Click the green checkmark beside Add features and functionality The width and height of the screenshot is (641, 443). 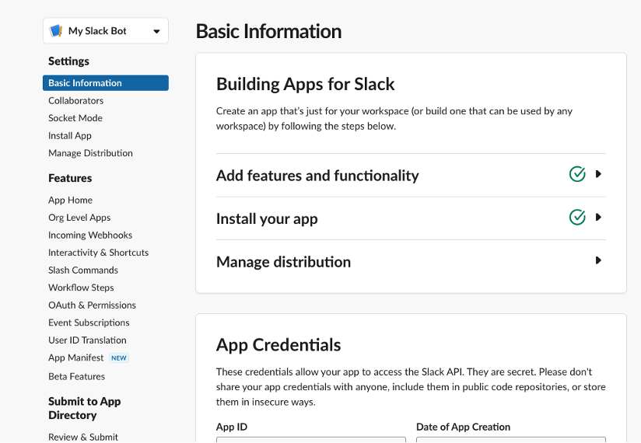point(576,174)
